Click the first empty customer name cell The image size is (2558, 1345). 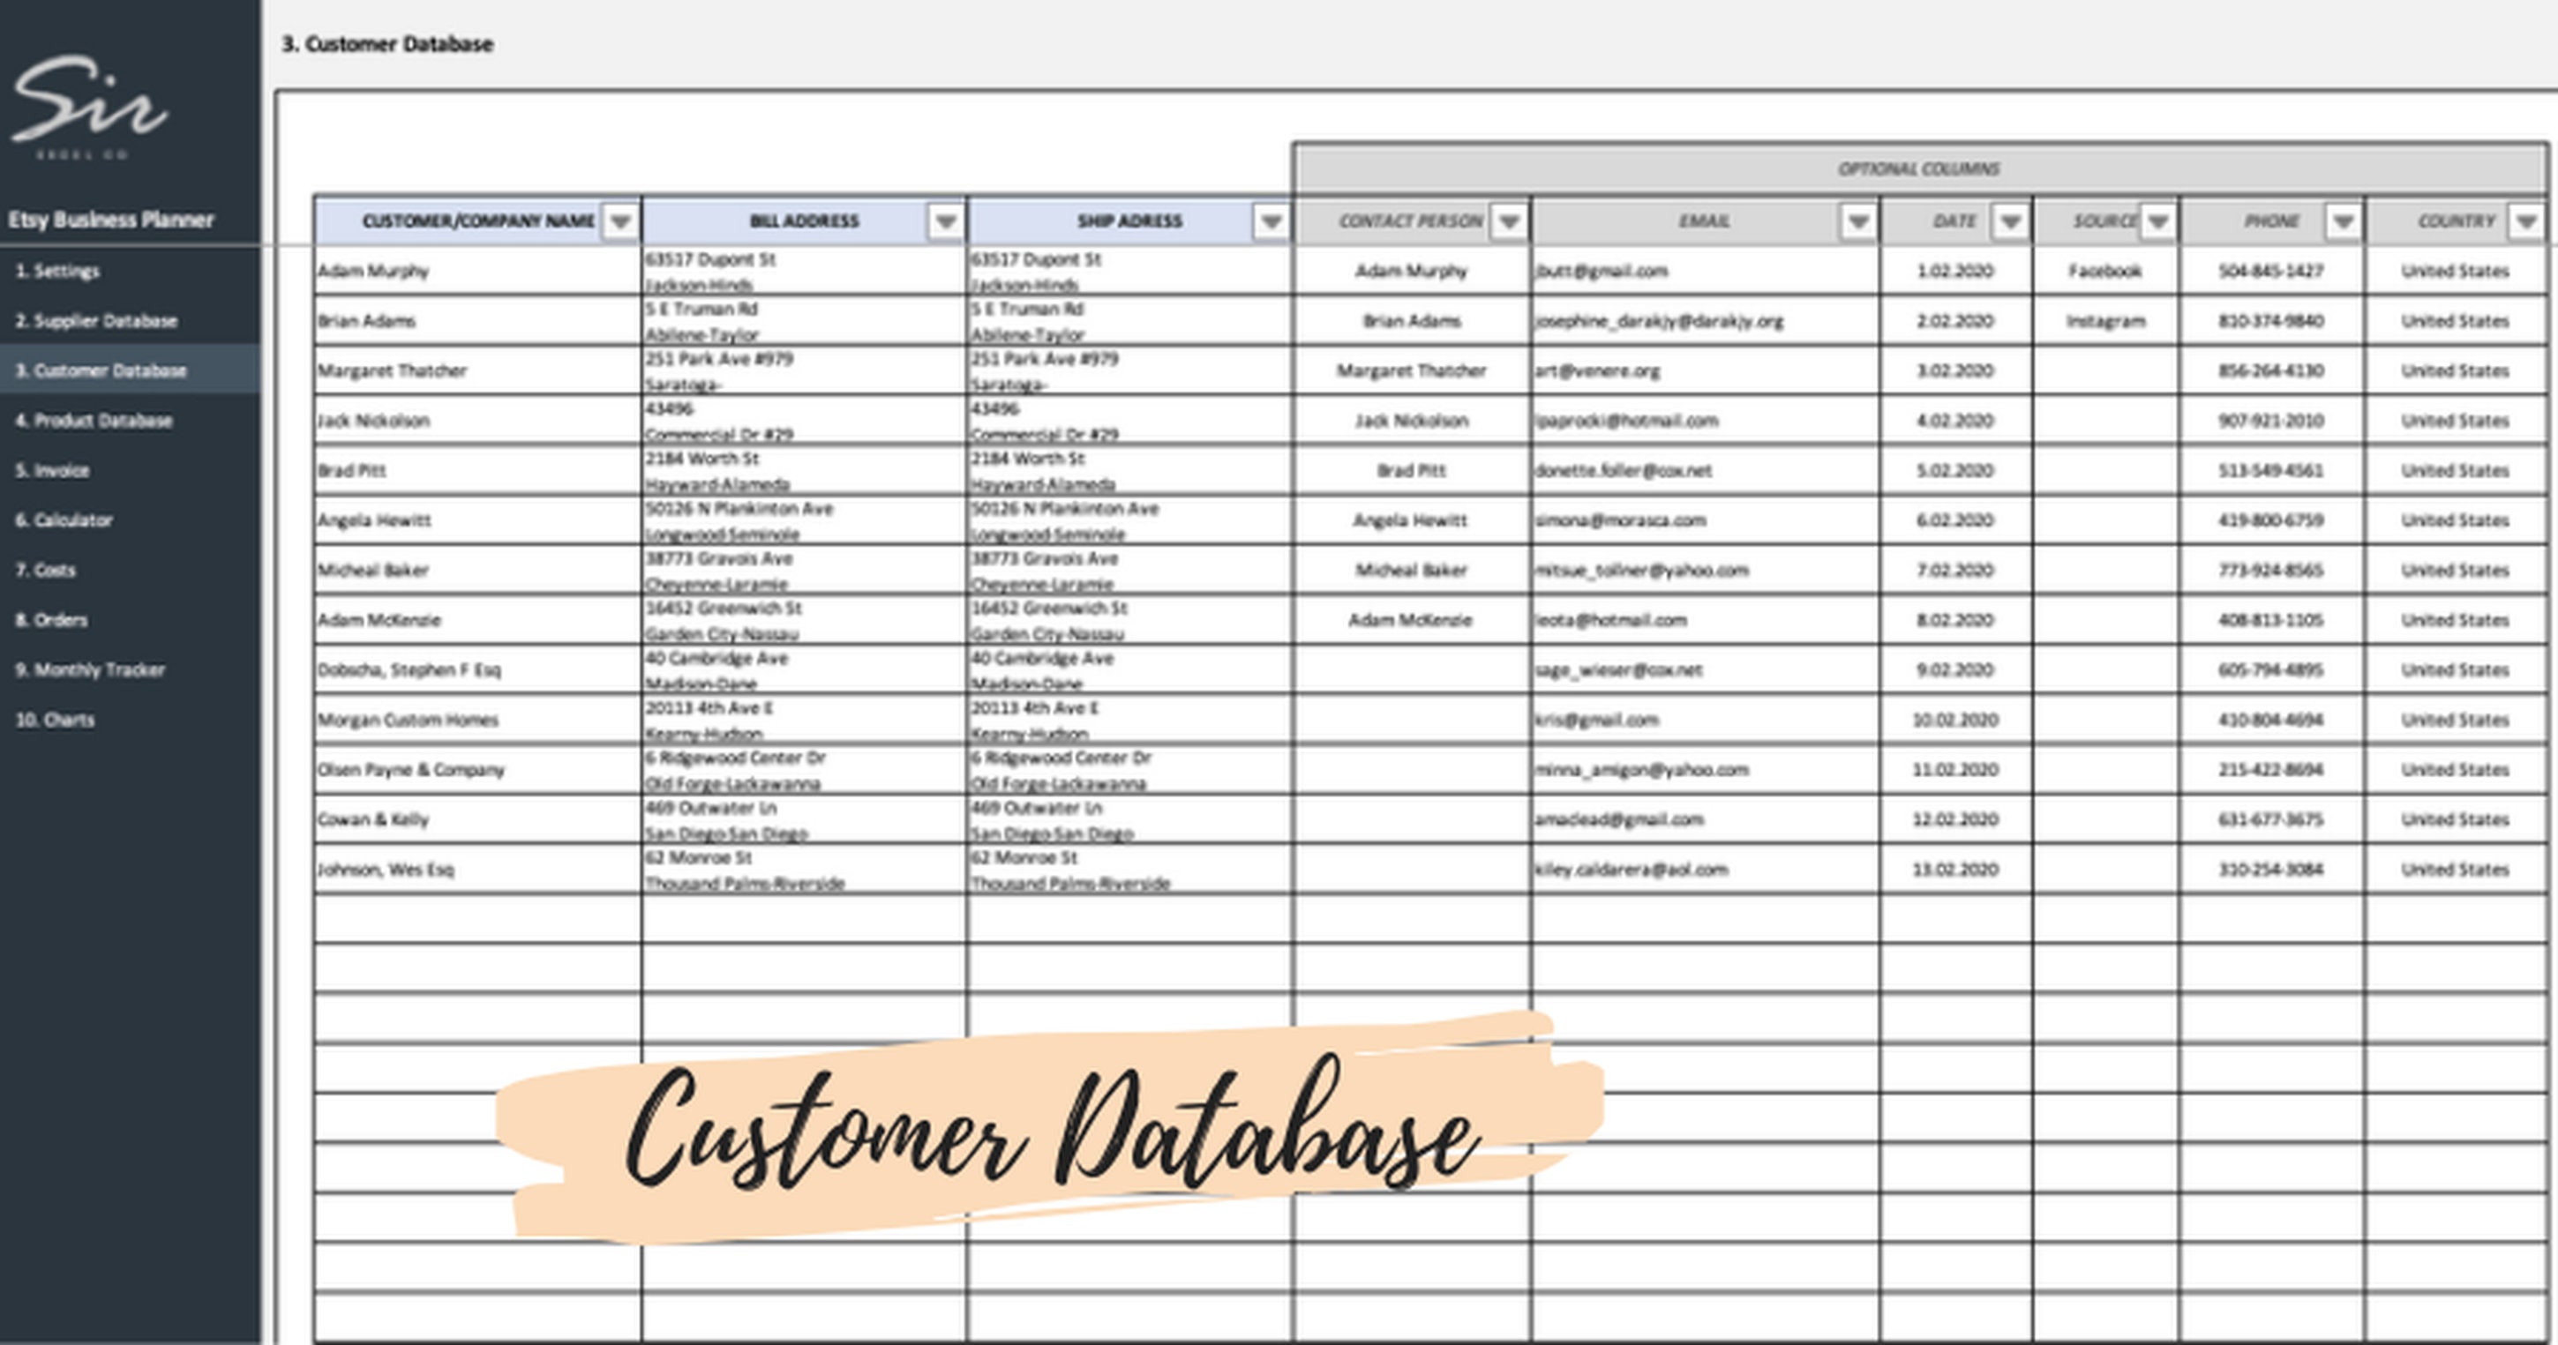477,919
